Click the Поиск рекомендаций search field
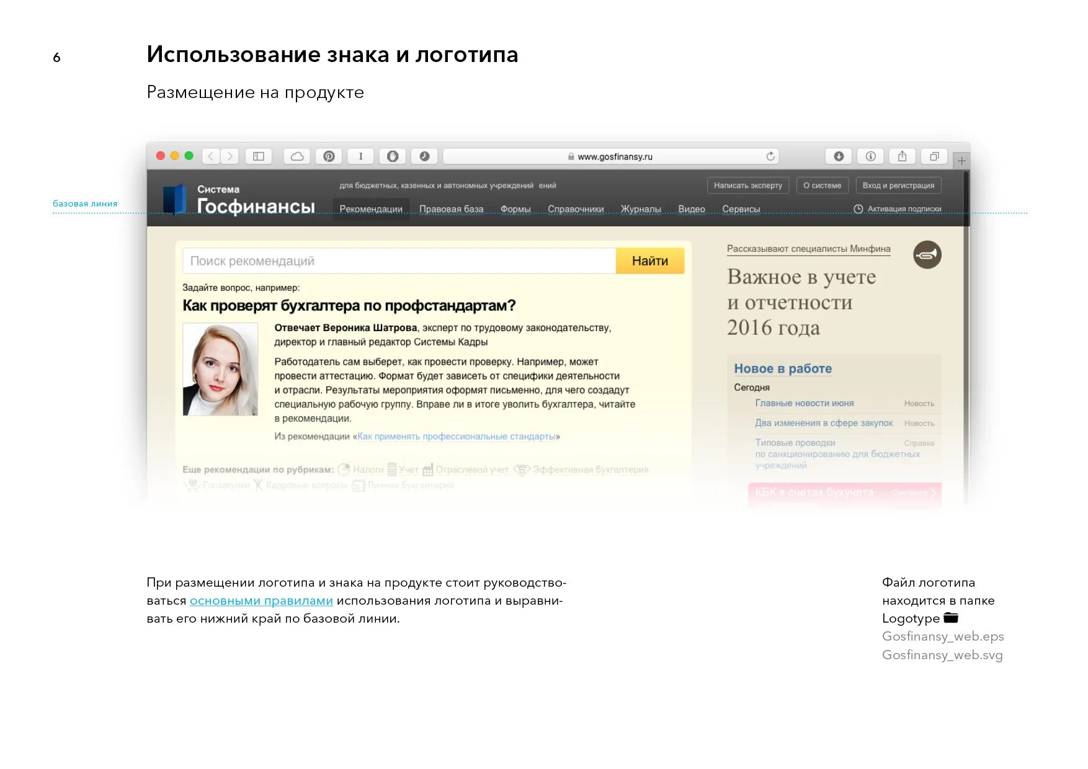Viewport: 1088px width, 769px height. pos(399,261)
